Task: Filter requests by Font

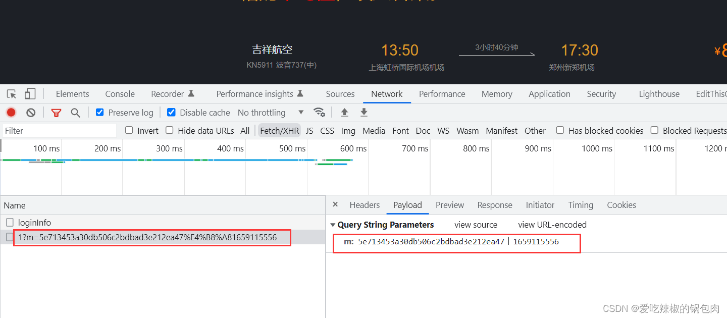Action: click(401, 131)
